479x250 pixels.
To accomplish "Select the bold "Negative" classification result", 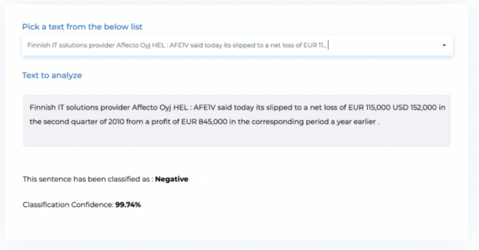I will click(172, 179).
